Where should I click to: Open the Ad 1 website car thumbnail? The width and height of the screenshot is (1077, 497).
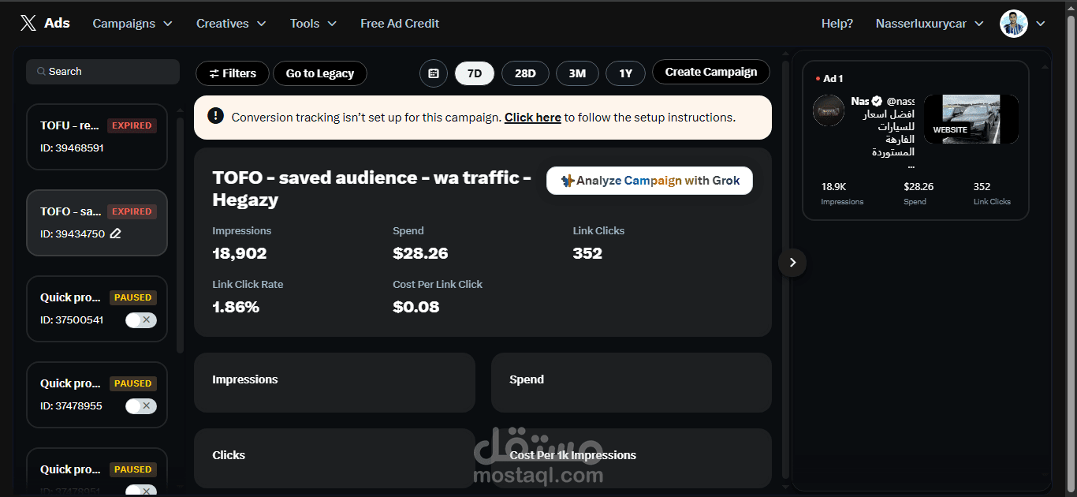(x=971, y=119)
